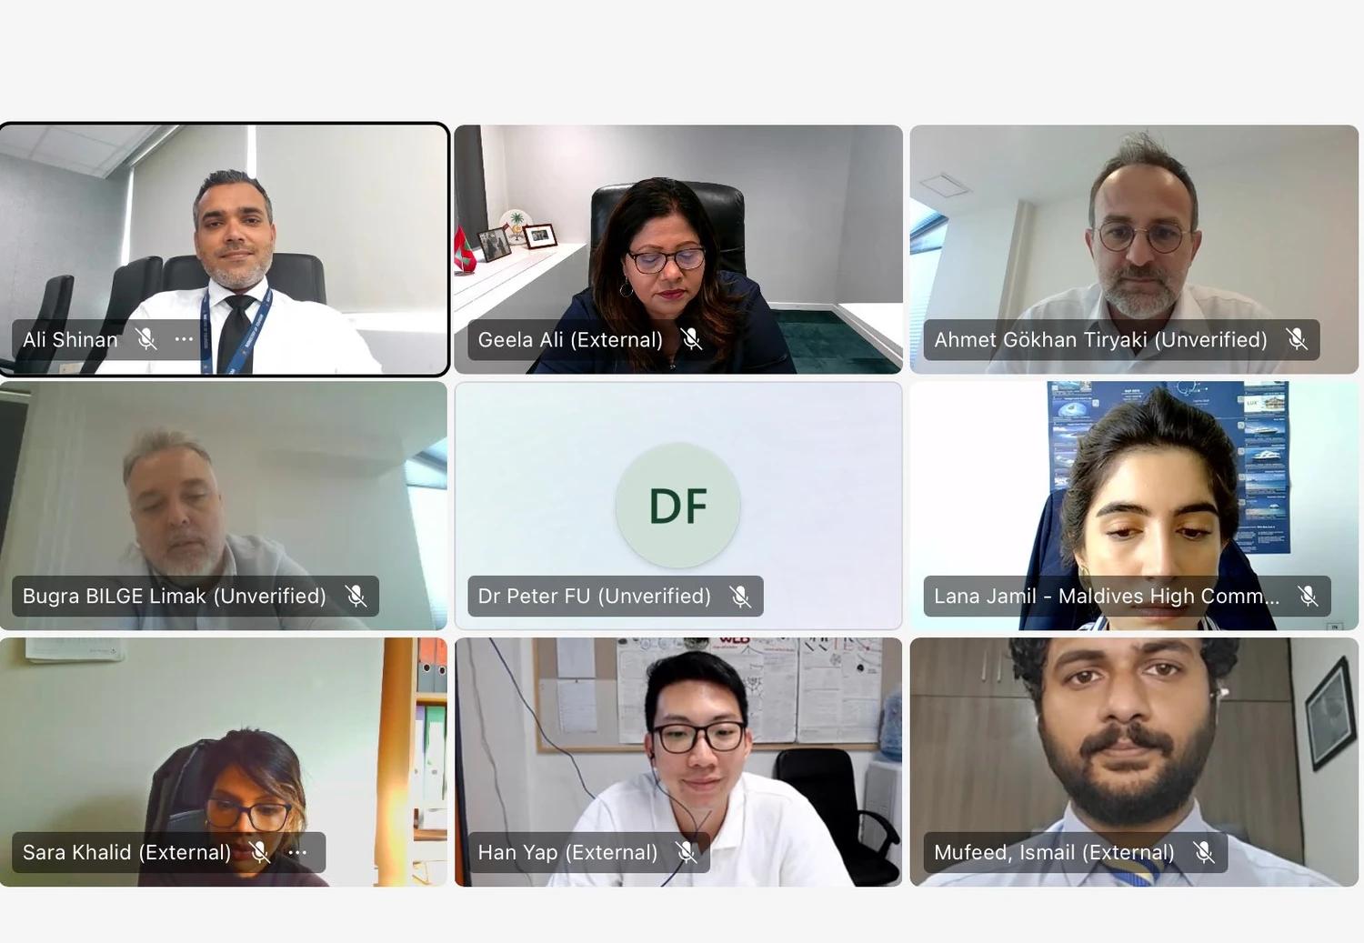This screenshot has height=943, width=1364.
Task: Click the Ahmet Gökhan Tiryaki name label
Action: (1100, 339)
